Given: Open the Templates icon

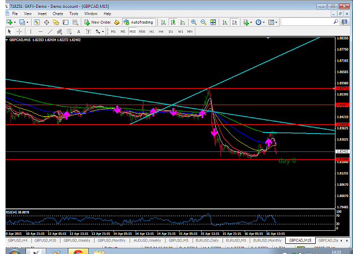Looking at the screenshot, I should click(271, 22).
